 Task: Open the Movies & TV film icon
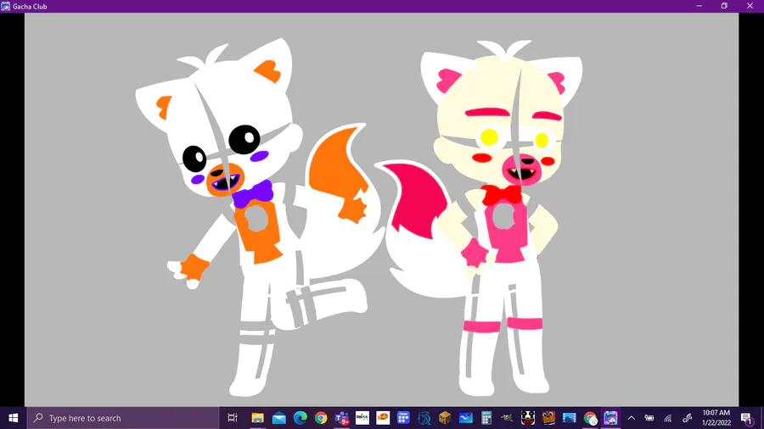(x=569, y=418)
